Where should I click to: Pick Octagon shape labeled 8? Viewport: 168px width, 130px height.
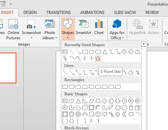coord(131,101)
